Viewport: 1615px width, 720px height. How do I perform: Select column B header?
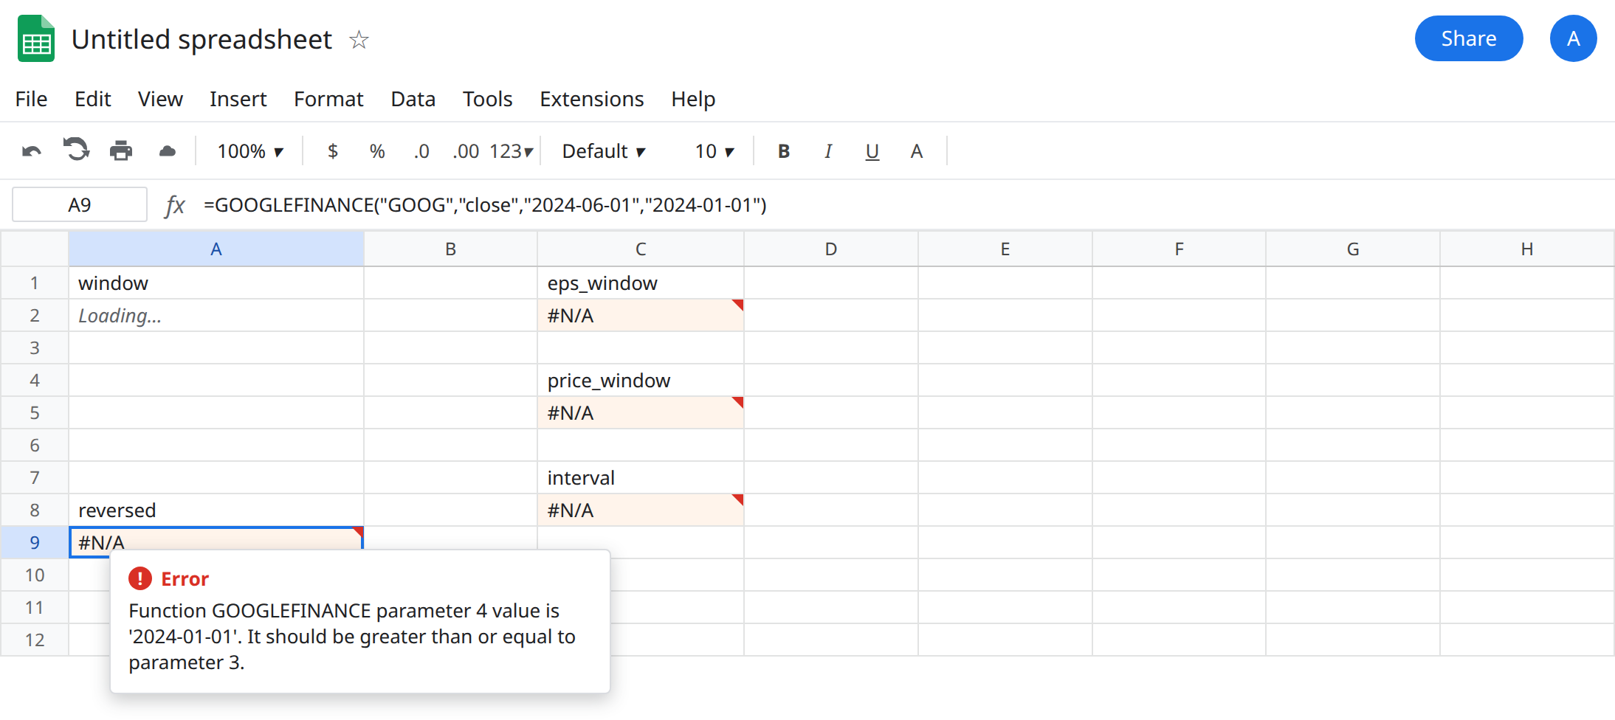[450, 249]
